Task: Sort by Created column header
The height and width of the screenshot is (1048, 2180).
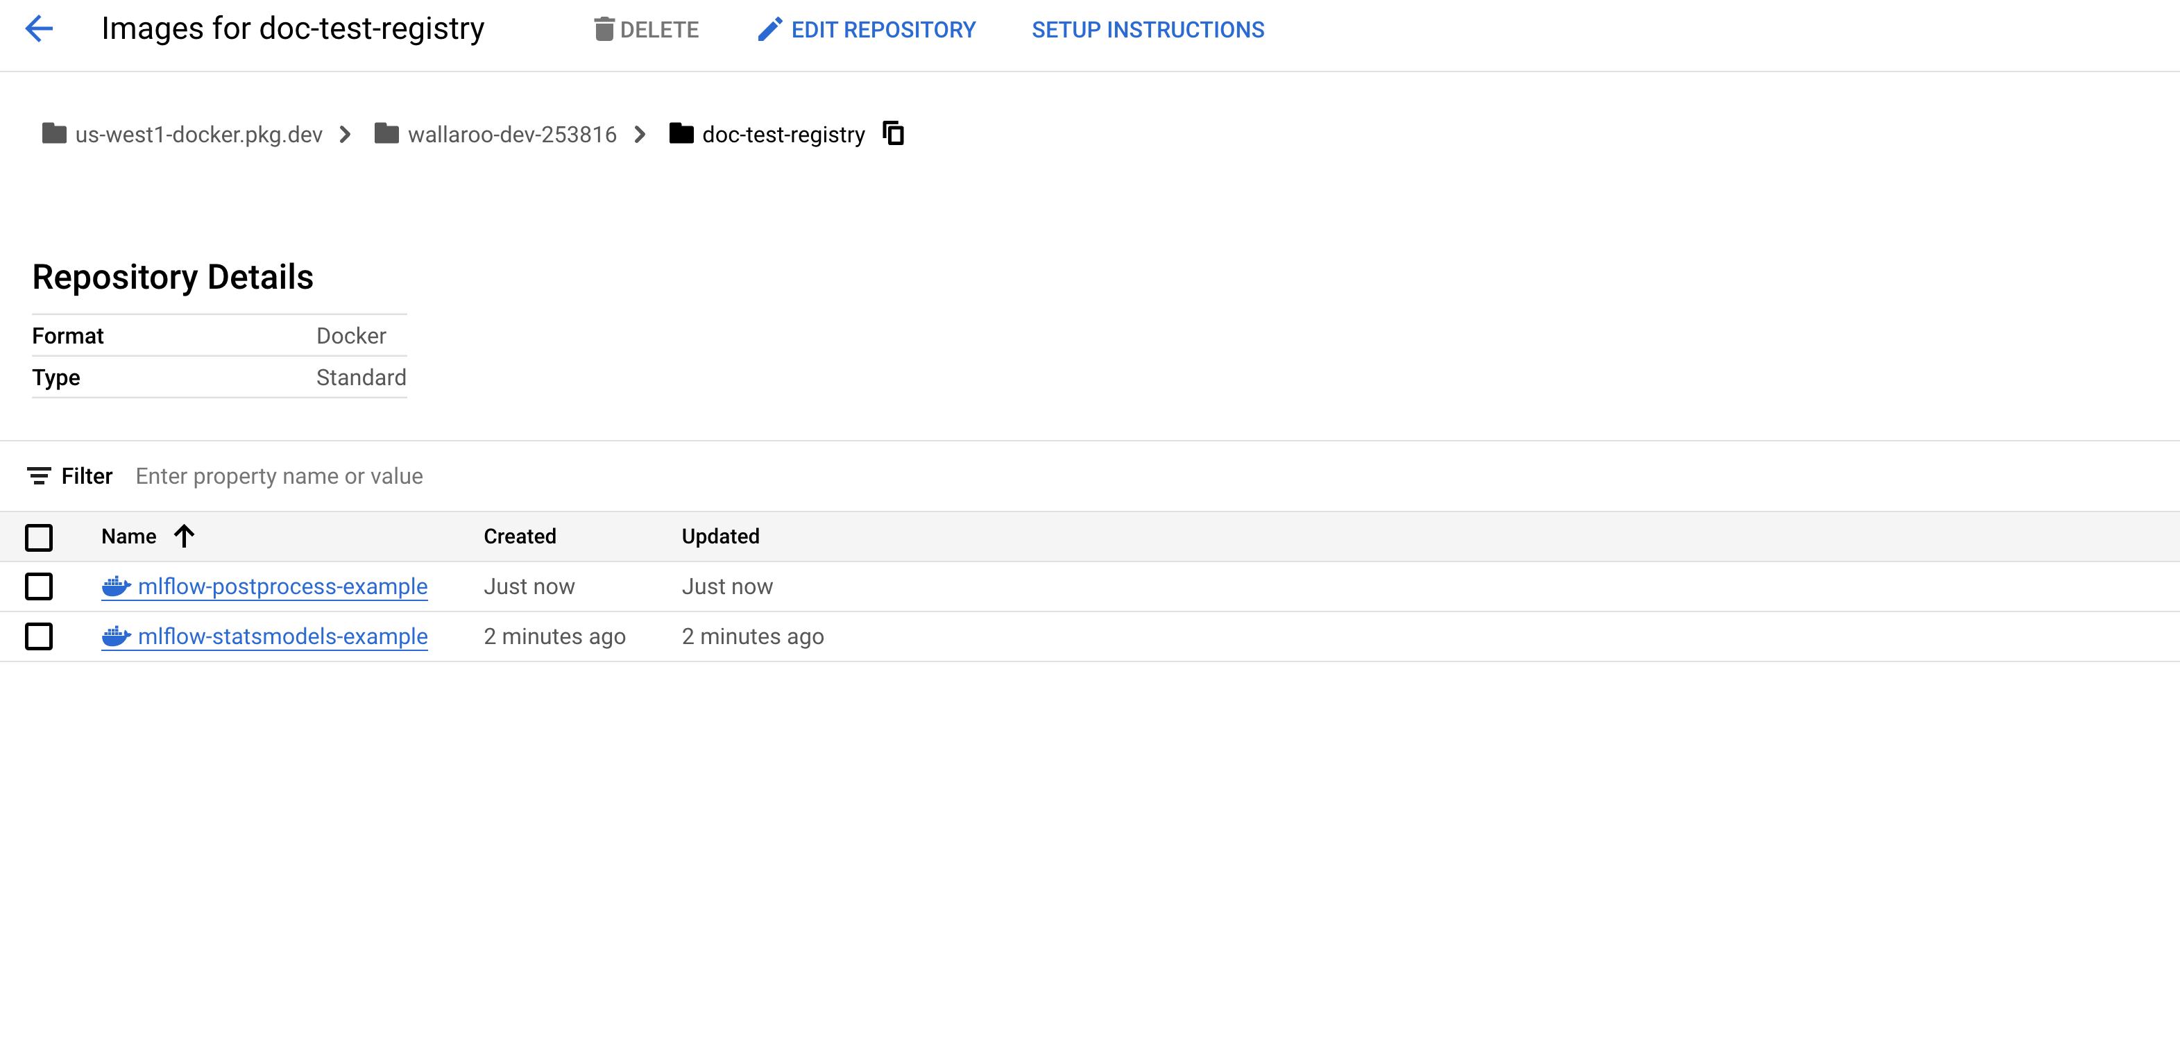Action: point(520,536)
